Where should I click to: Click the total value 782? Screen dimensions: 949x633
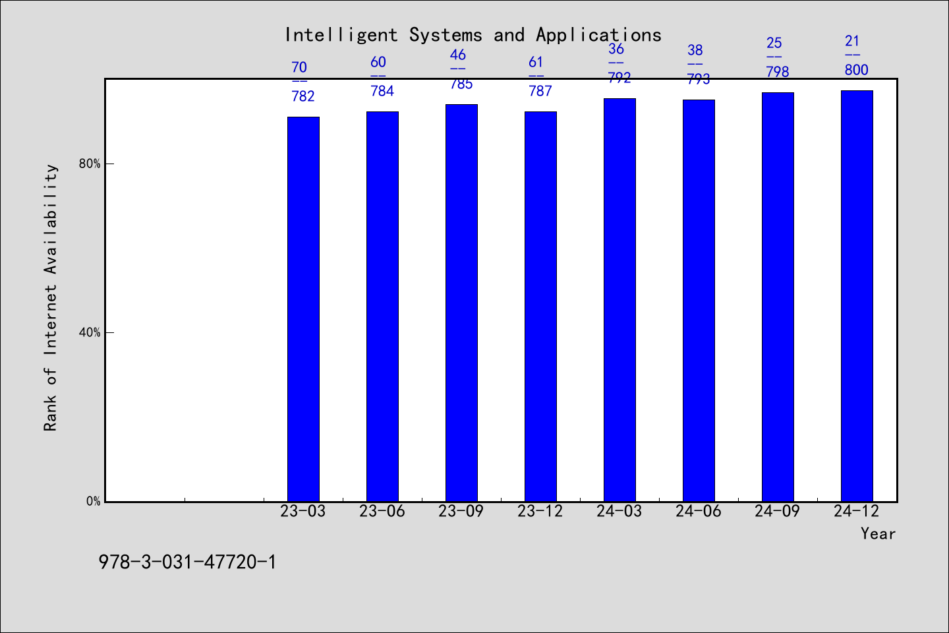pyautogui.click(x=303, y=96)
